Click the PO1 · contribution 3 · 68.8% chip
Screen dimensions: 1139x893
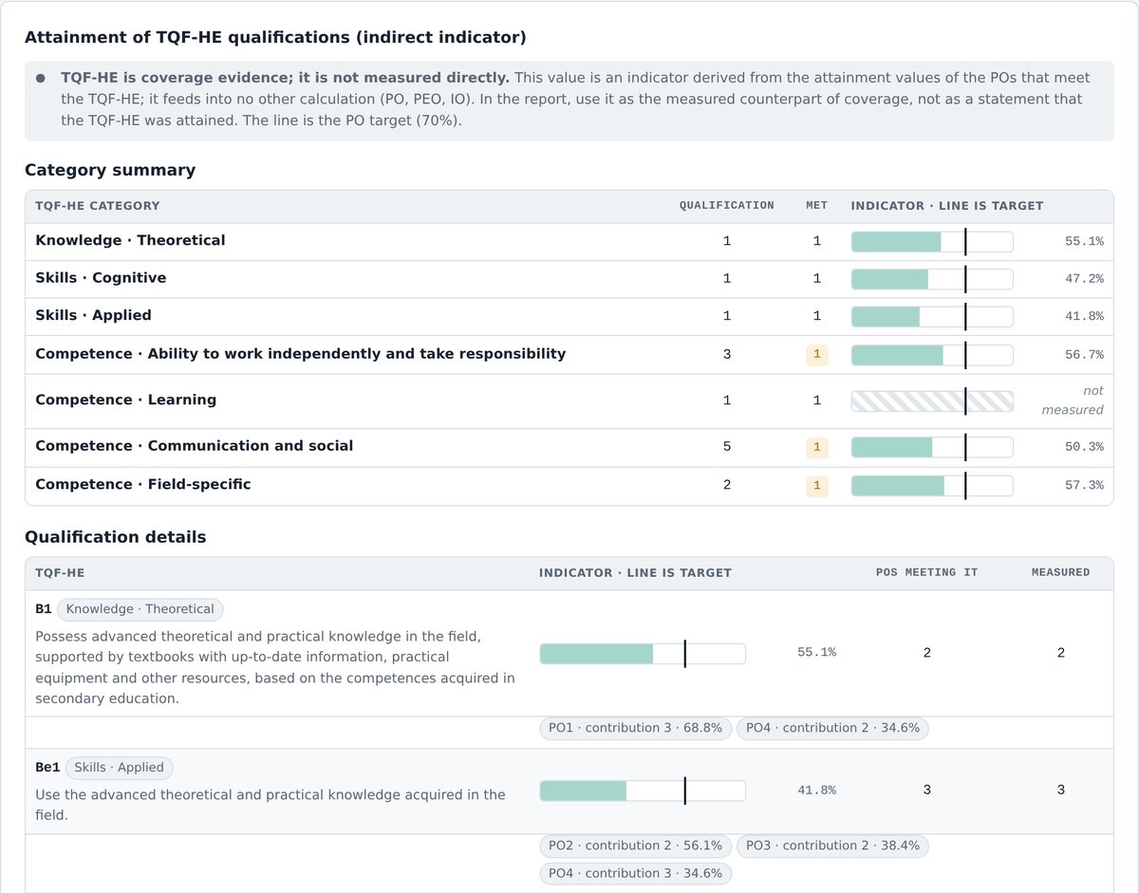click(635, 728)
